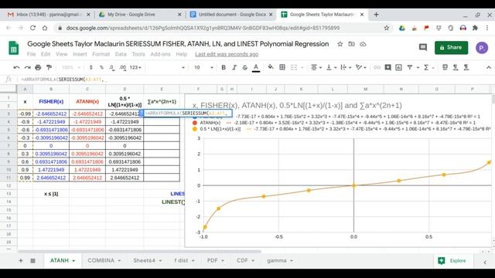Open the Insert menu
This screenshot has width=495, height=278.
80,54
